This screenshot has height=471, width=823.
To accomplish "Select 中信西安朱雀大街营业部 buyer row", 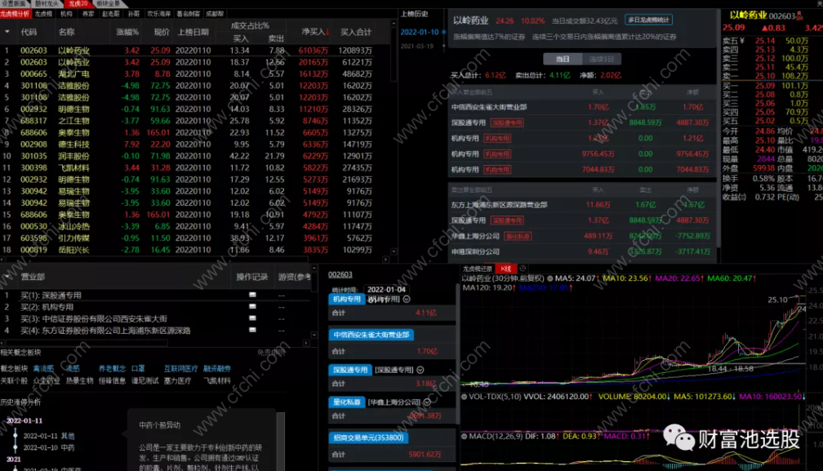I will pos(581,107).
